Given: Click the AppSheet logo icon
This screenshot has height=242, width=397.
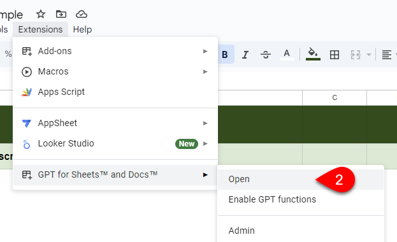Looking at the screenshot, I should [x=27, y=124].
